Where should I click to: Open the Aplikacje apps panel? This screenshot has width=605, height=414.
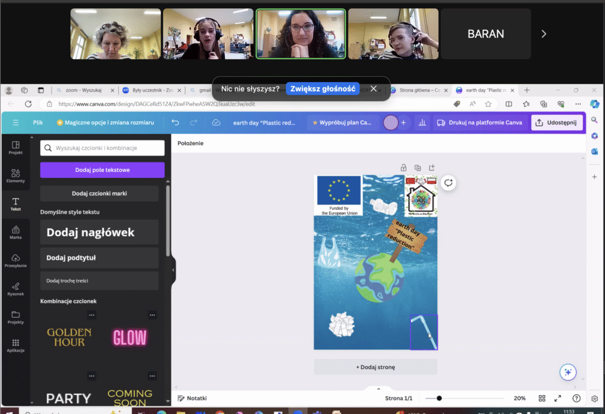(15, 345)
